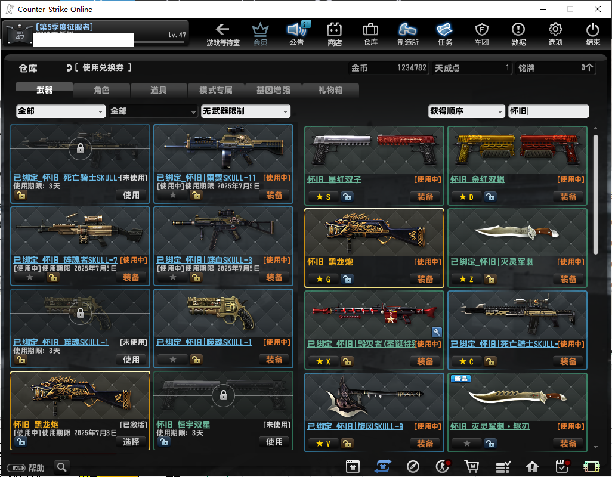Open the 任务 missions icon
The image size is (612, 477).
[445, 34]
